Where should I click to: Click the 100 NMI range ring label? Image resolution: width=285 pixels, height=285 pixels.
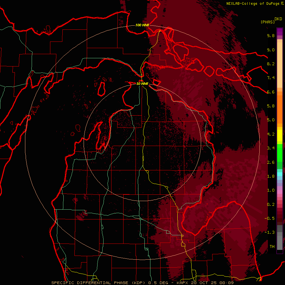click(x=142, y=25)
